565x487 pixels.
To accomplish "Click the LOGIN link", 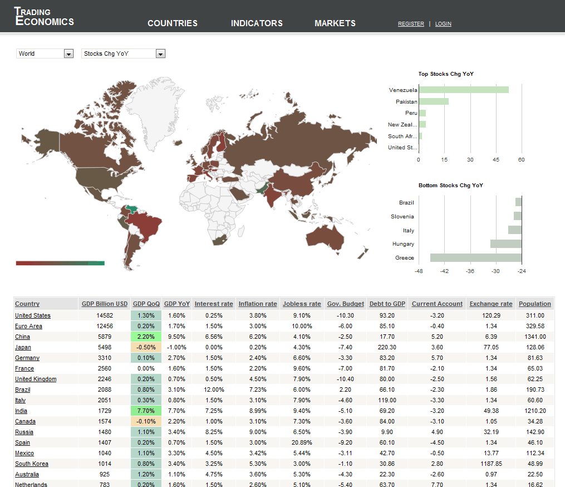I will point(443,24).
